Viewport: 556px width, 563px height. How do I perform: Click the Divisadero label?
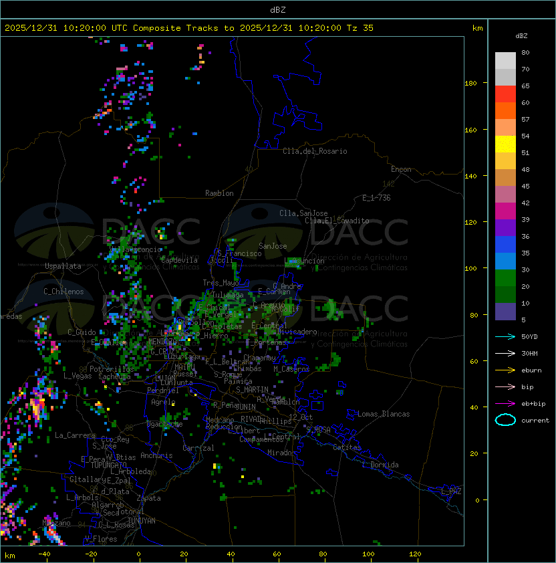click(297, 332)
